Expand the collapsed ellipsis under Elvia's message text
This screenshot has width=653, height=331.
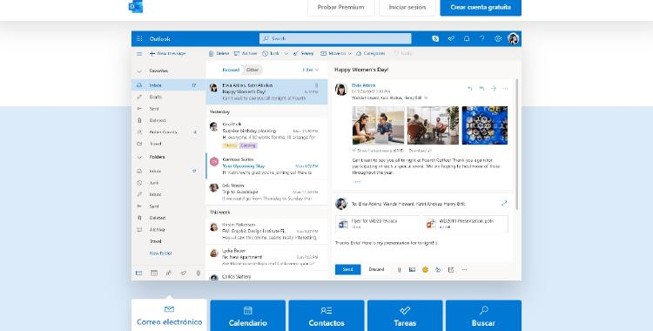tap(357, 182)
